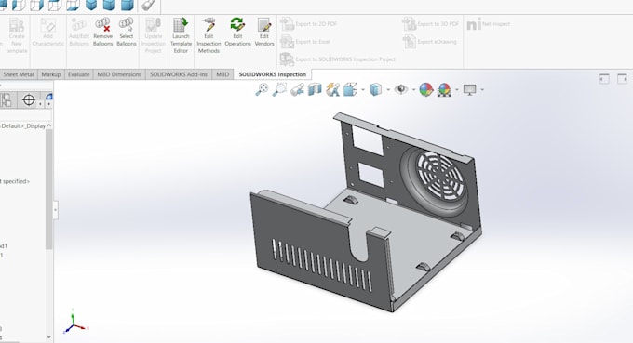Viewport: 633px width, 343px height.
Task: Activate Section View icon
Action: point(315,89)
